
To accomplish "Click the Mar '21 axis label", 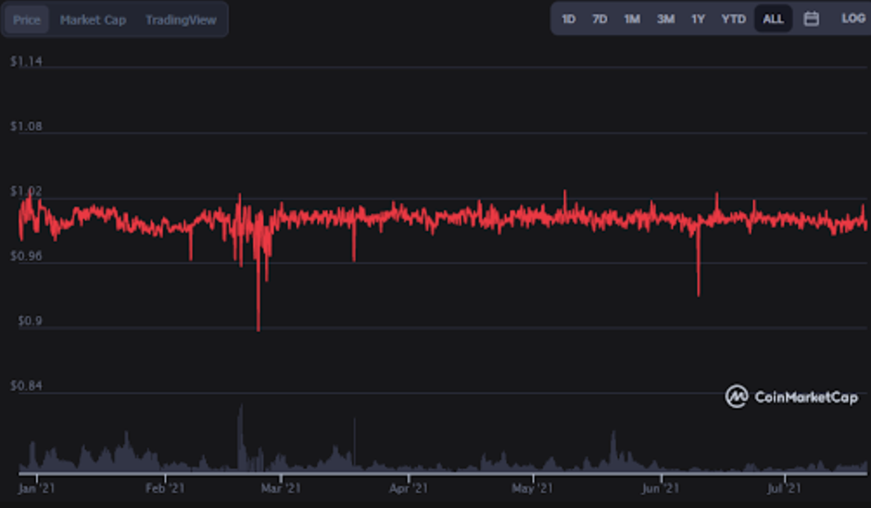I will click(x=281, y=488).
